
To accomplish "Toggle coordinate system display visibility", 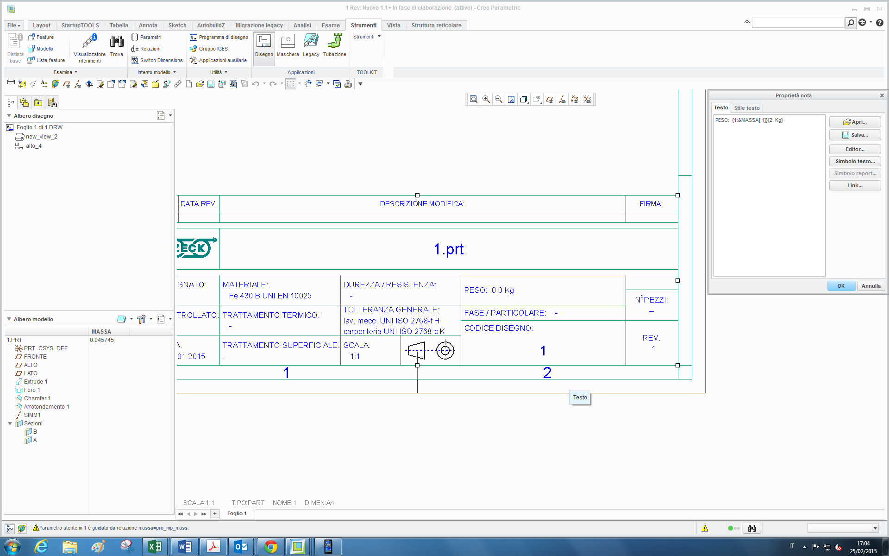I will [x=587, y=99].
